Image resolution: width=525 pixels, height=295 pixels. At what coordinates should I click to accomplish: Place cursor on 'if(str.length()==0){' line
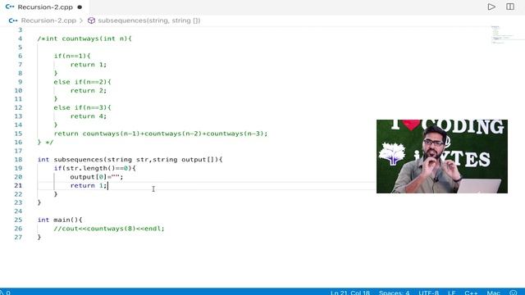click(95, 168)
